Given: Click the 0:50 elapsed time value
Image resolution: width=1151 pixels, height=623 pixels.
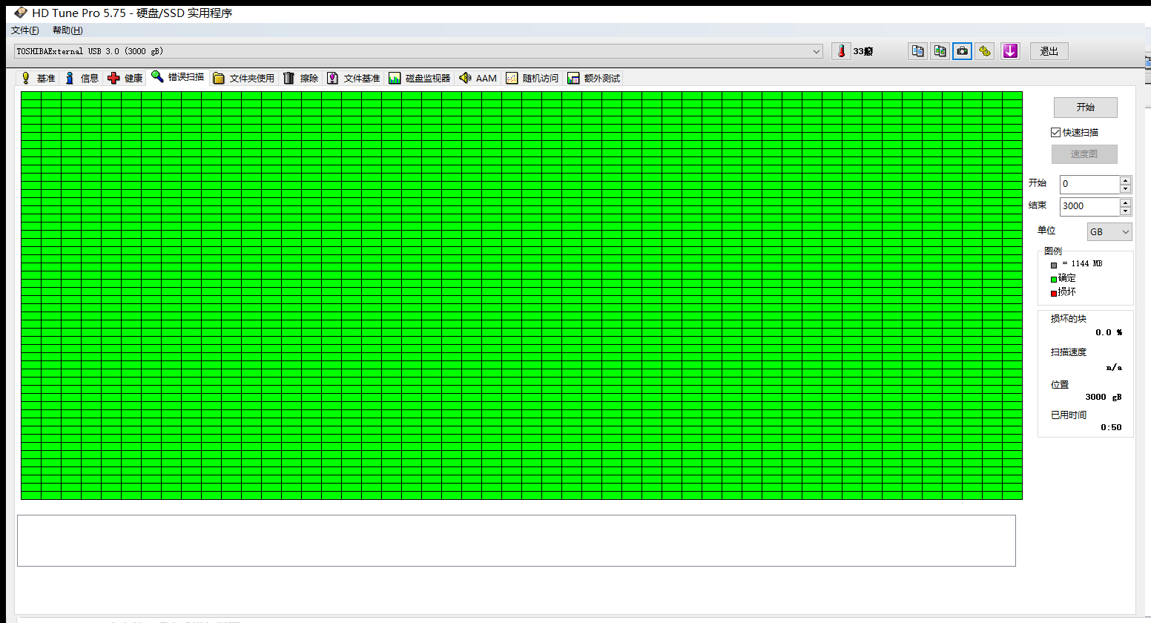Looking at the screenshot, I should tap(1111, 427).
